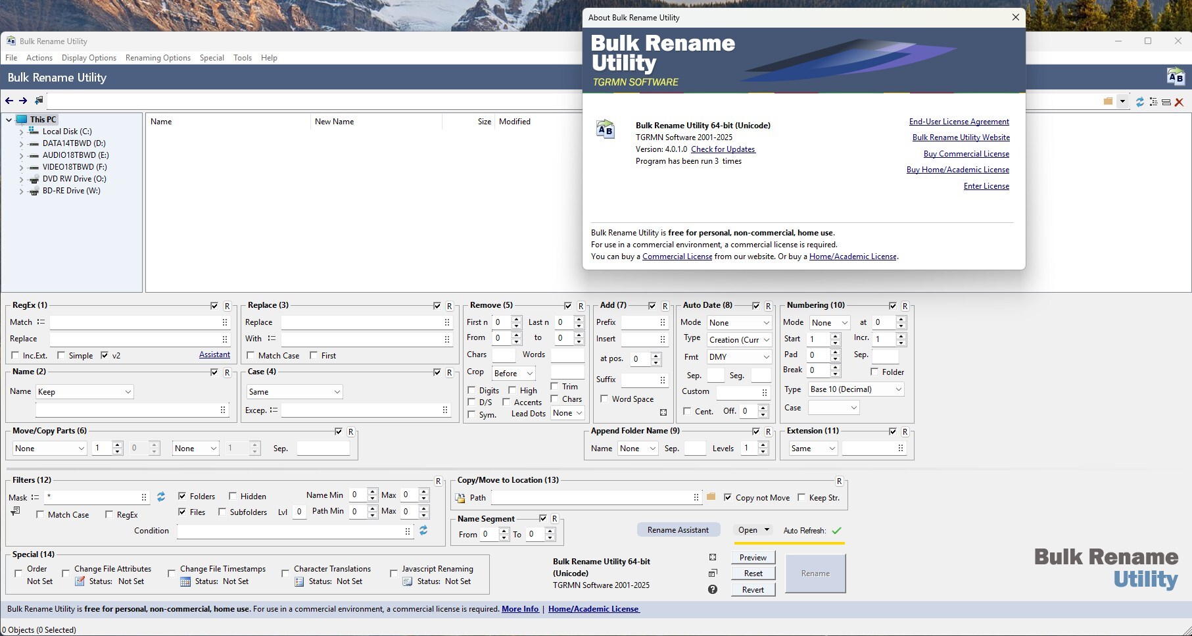Screen dimensions: 1192x636
Task: Open the Auto Date Mode dropdown
Action: tap(739, 323)
